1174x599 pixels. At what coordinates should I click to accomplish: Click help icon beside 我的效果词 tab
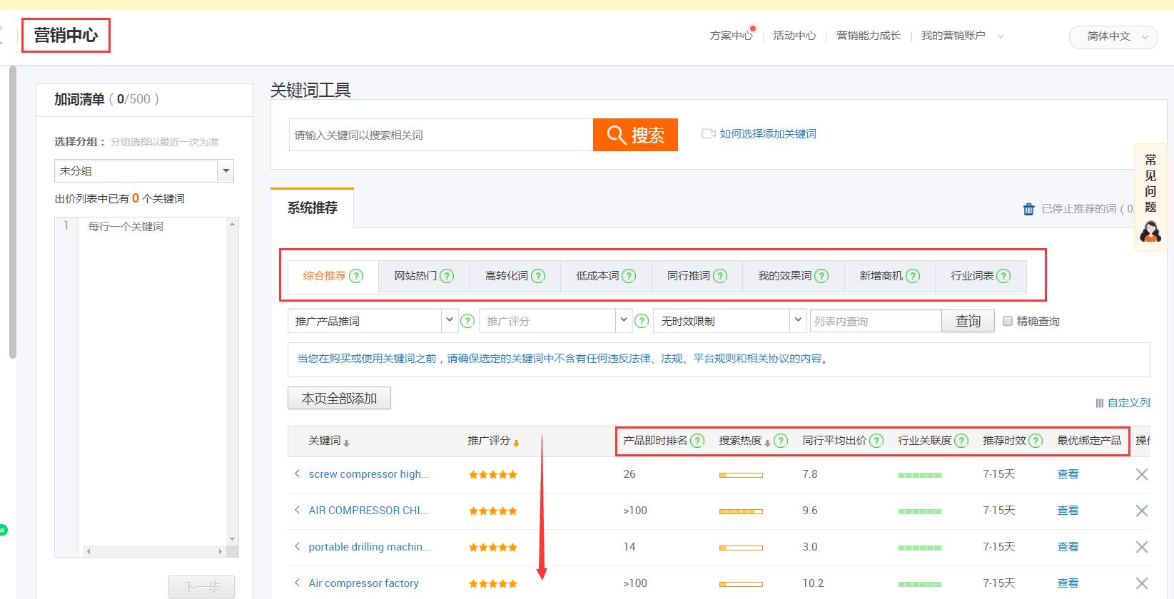point(821,276)
